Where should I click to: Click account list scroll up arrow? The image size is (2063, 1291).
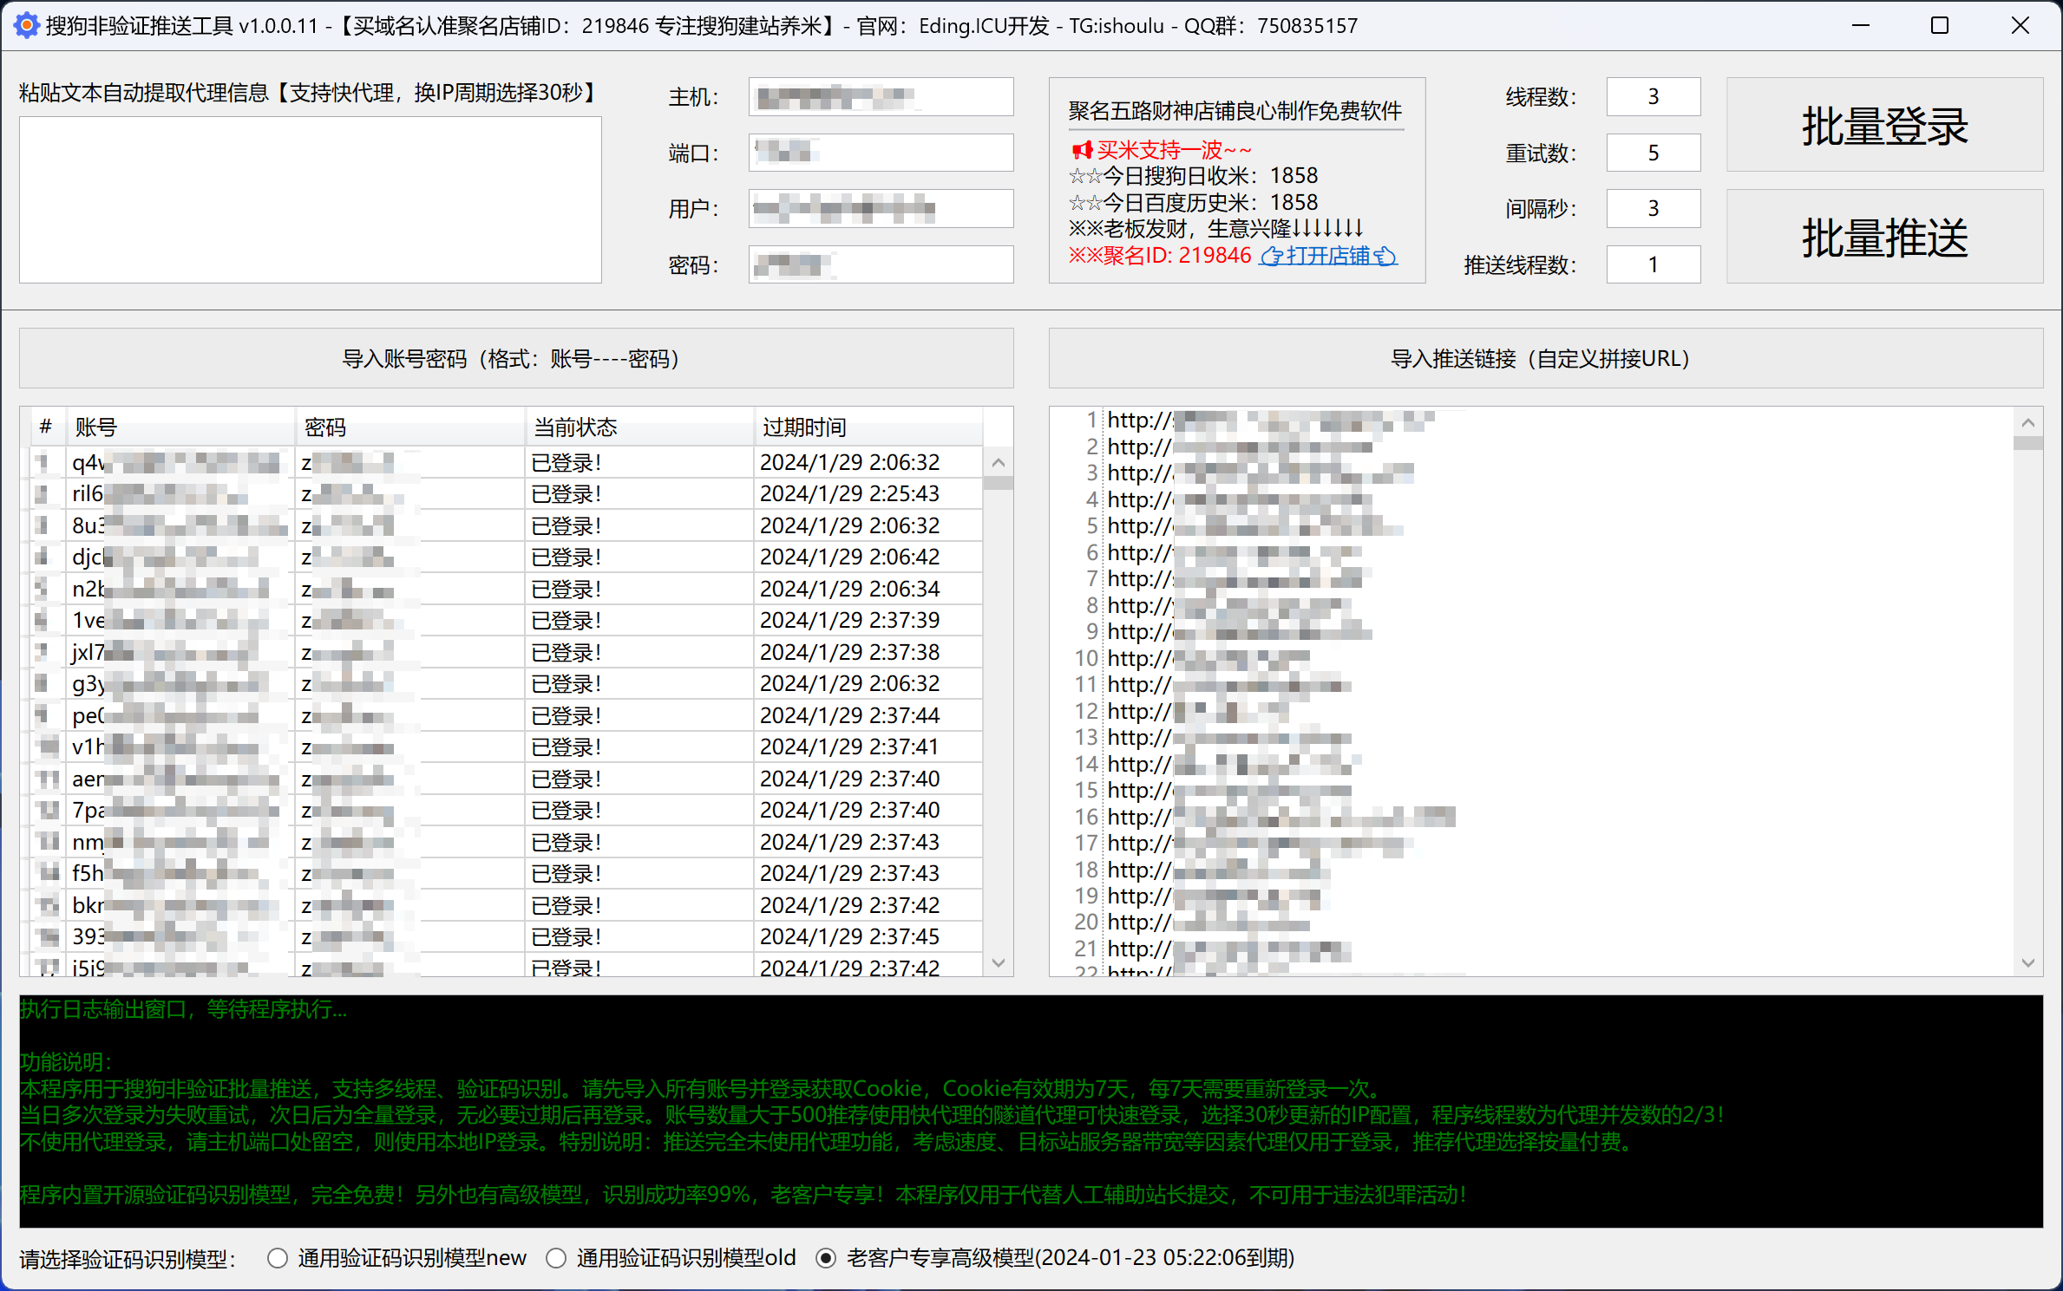[999, 462]
